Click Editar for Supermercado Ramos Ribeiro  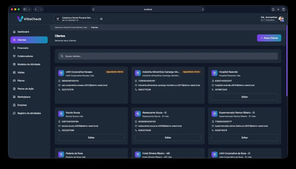pos(245,138)
